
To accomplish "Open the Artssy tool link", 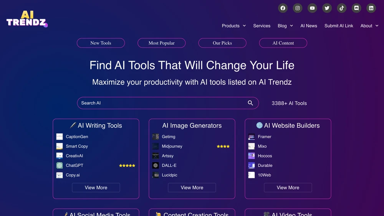I will 167,156.
